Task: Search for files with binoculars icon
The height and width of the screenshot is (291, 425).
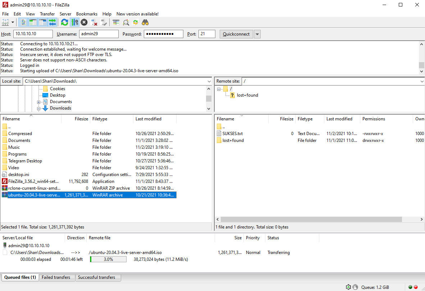Action: (x=145, y=22)
